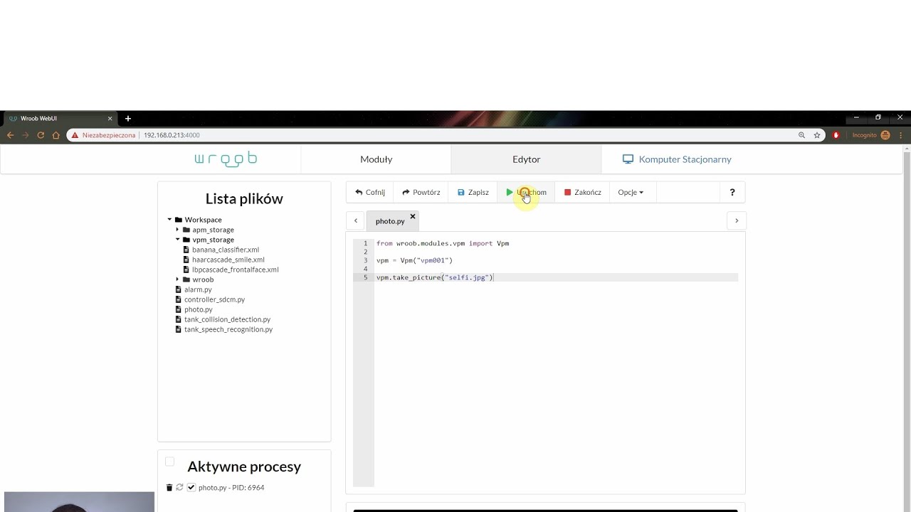Run script with Uruchom button
Viewport: 911px width, 512px height.
coord(526,192)
